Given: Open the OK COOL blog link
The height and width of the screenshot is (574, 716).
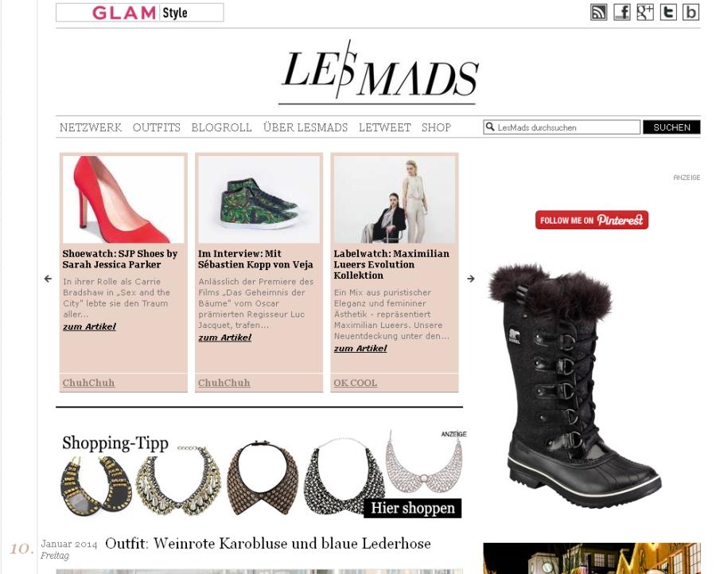Looking at the screenshot, I should [x=356, y=382].
